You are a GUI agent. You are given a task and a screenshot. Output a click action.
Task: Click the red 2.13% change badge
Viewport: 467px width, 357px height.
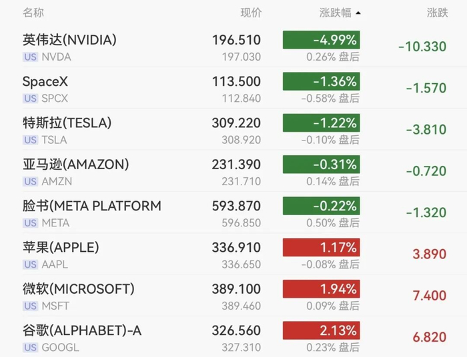(322, 330)
